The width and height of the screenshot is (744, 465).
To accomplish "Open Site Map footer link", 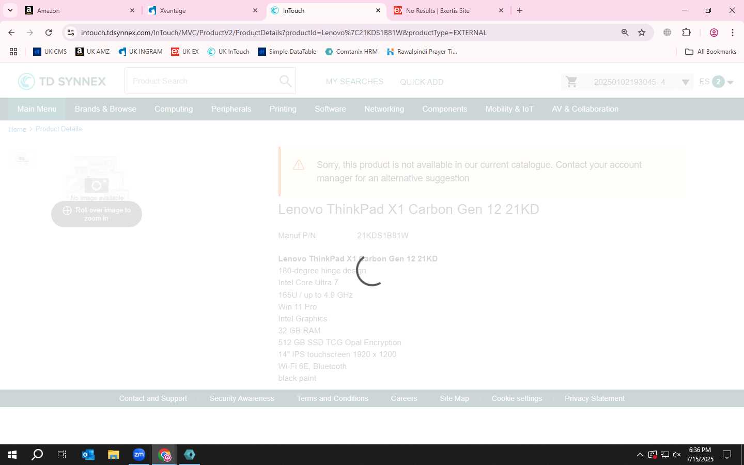I will tap(454, 398).
